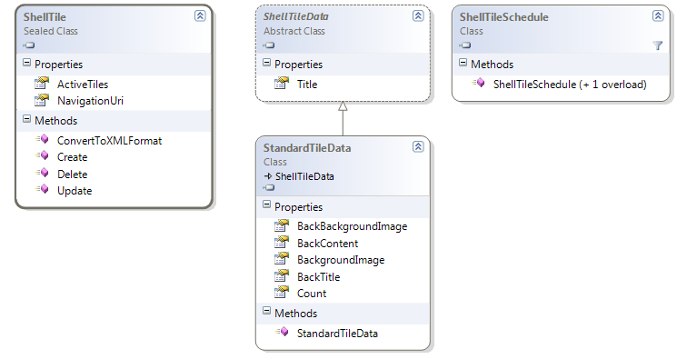This screenshot has height=359, width=687.
Task: Select the StandardTileData class title
Action: point(307,148)
